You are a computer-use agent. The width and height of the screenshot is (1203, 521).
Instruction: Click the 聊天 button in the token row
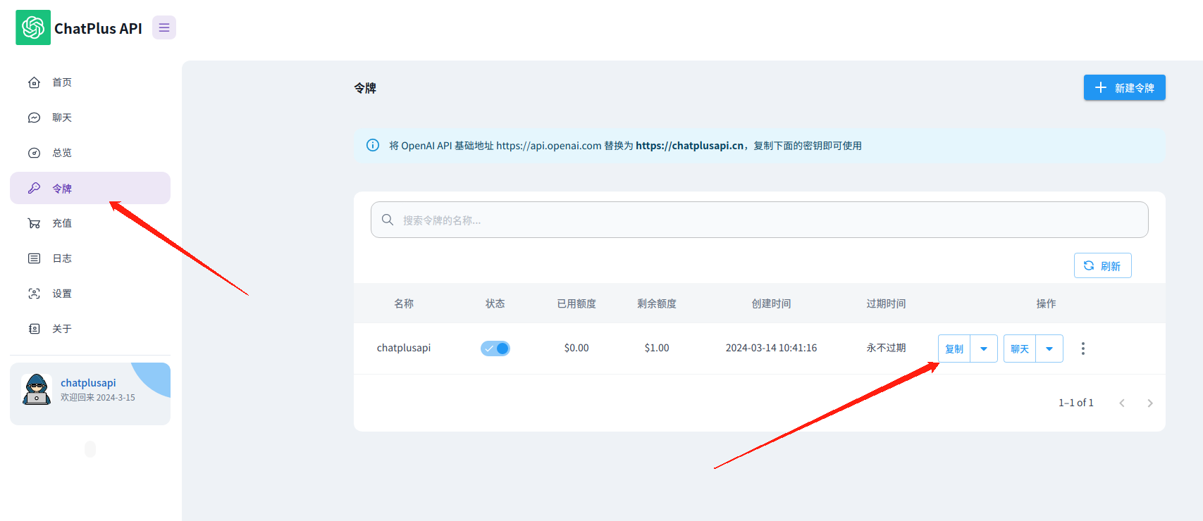(x=1020, y=349)
